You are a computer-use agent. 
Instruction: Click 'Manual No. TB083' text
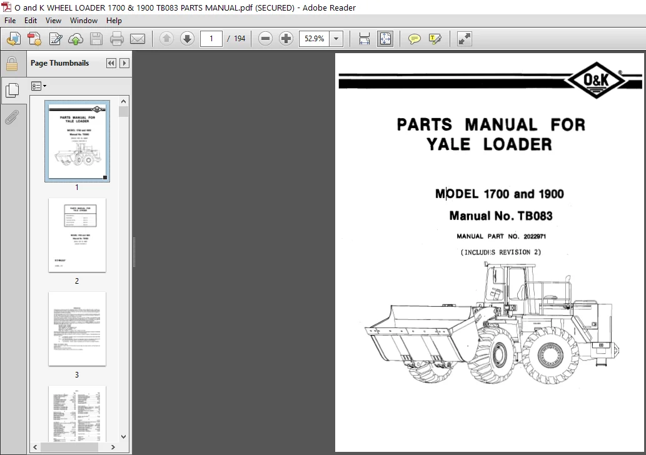click(500, 216)
